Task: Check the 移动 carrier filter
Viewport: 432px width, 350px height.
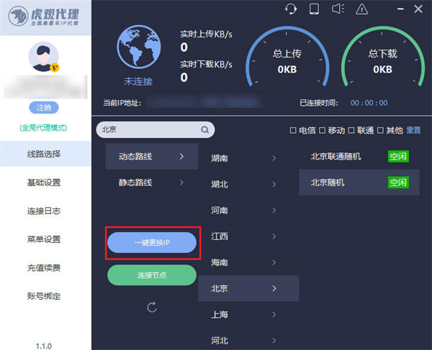Action: click(322, 130)
